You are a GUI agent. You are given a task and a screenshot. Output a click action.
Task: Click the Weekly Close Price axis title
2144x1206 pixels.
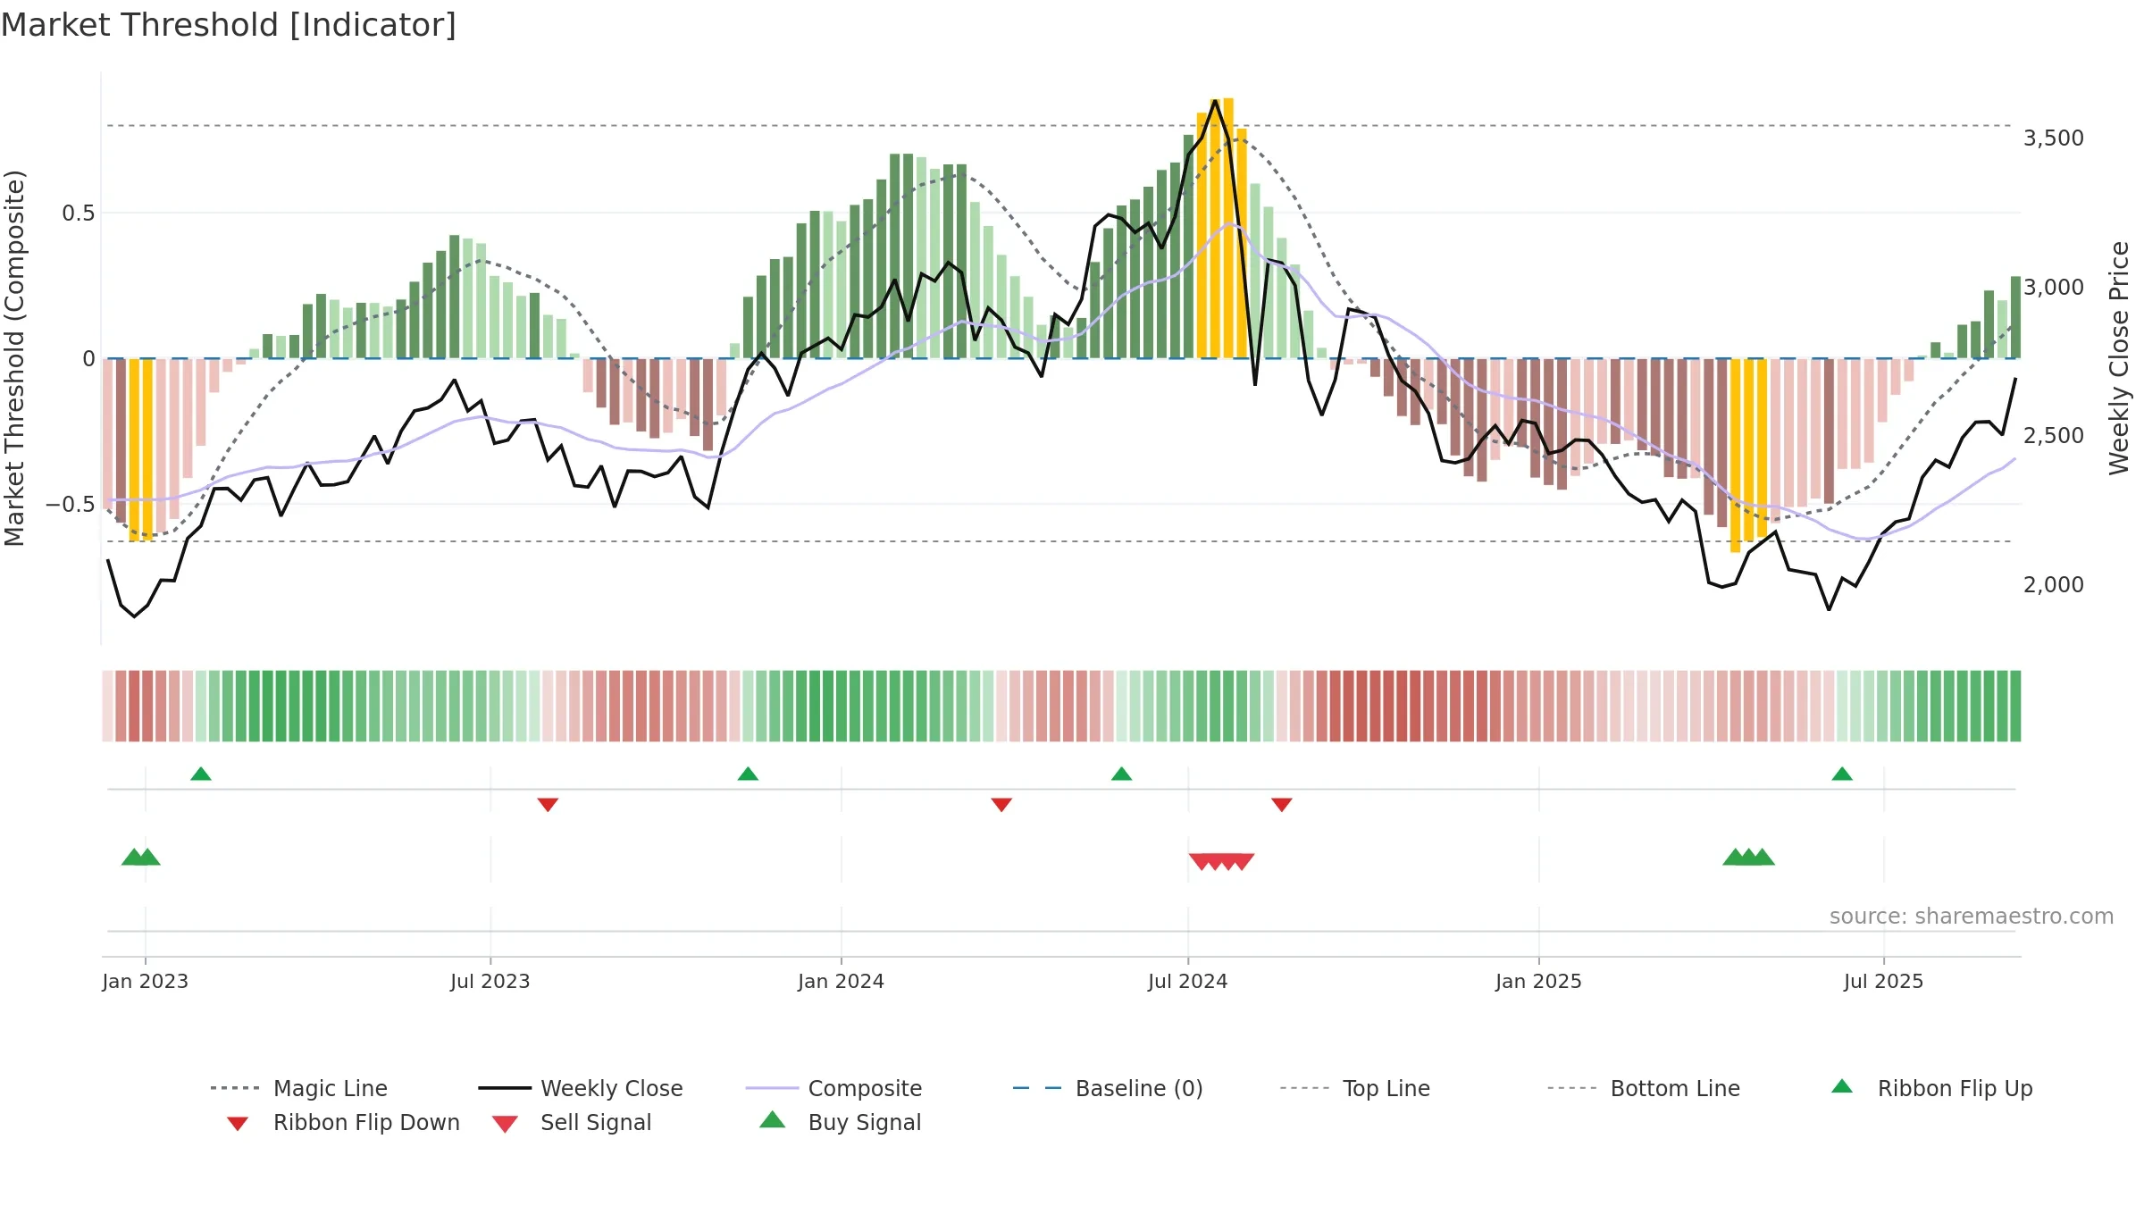2119,358
